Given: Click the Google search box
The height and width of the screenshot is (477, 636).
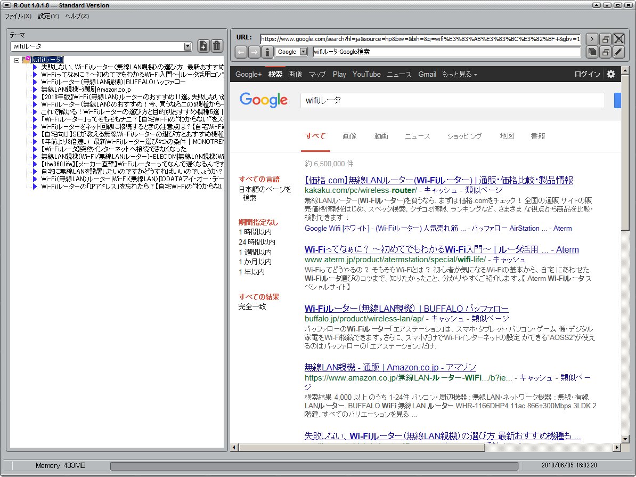Looking at the screenshot, I should [453, 100].
